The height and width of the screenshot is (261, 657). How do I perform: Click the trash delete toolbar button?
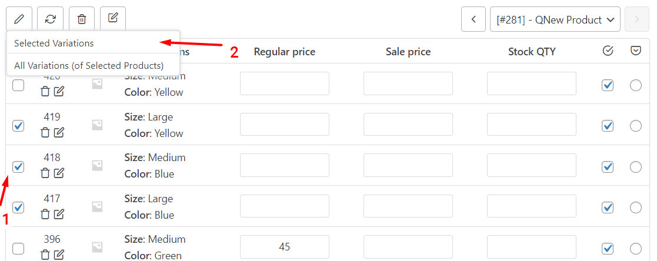(x=82, y=19)
